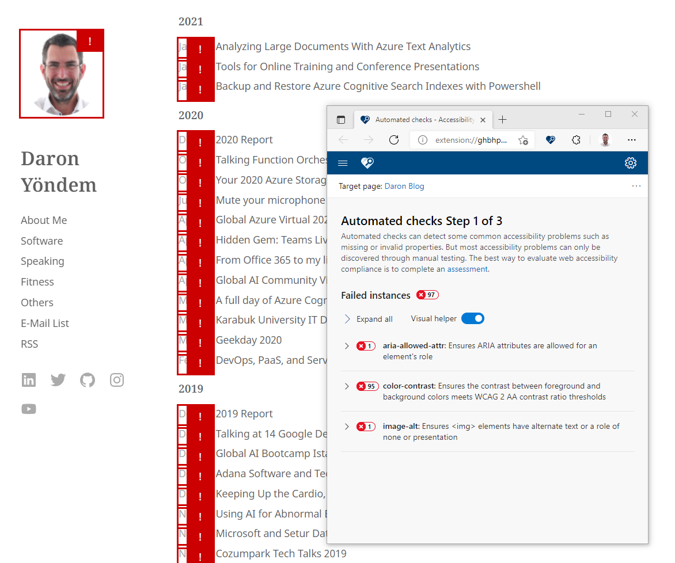Viewport: 675px width, 563px height.
Task: Click the GitHub icon in the sidebar
Action: click(87, 379)
